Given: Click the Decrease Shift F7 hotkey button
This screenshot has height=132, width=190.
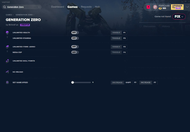Looking at the screenshot, I should (x=124, y=83).
